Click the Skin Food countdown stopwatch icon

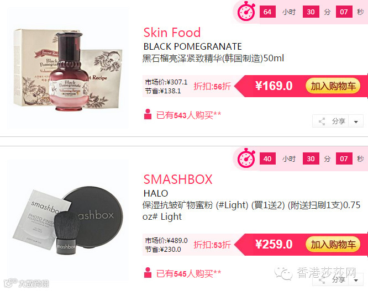(x=246, y=11)
